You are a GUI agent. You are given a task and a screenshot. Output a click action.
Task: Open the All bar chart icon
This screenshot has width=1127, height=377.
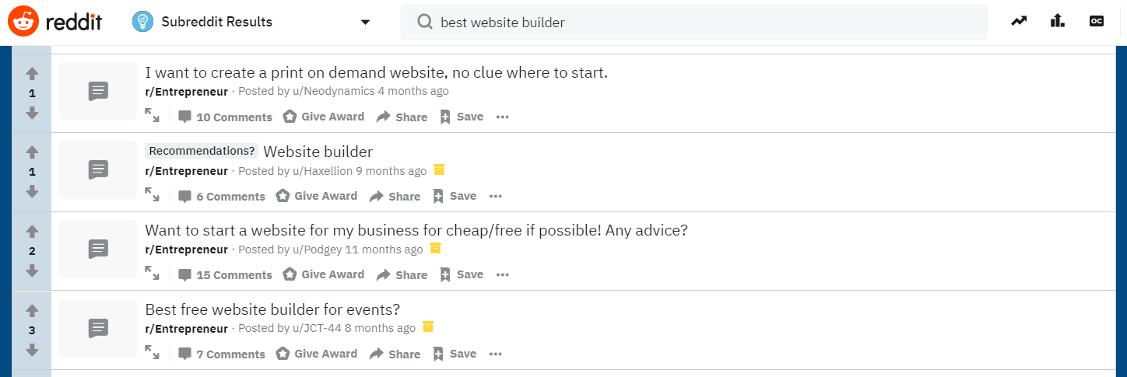(x=1057, y=22)
